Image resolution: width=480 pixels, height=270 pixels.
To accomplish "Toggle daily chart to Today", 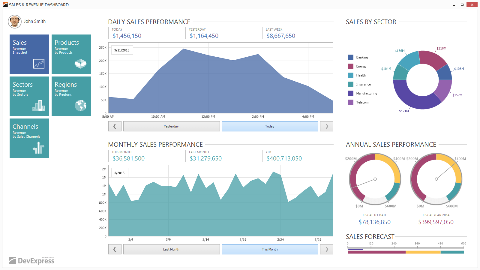I will pyautogui.click(x=270, y=126).
